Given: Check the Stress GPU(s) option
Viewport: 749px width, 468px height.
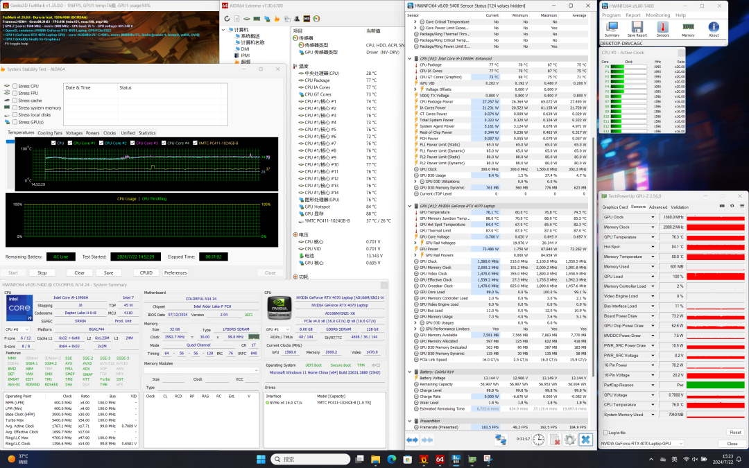Looking at the screenshot, I should (x=15, y=122).
